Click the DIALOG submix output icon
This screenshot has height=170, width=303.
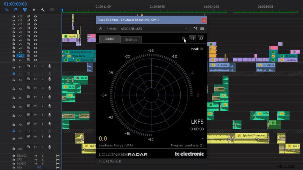[58, 156]
